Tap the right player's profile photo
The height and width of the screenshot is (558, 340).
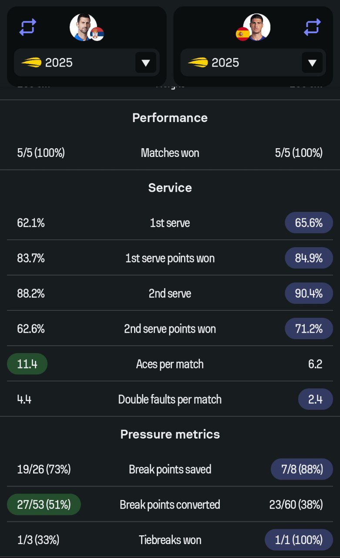(x=258, y=26)
